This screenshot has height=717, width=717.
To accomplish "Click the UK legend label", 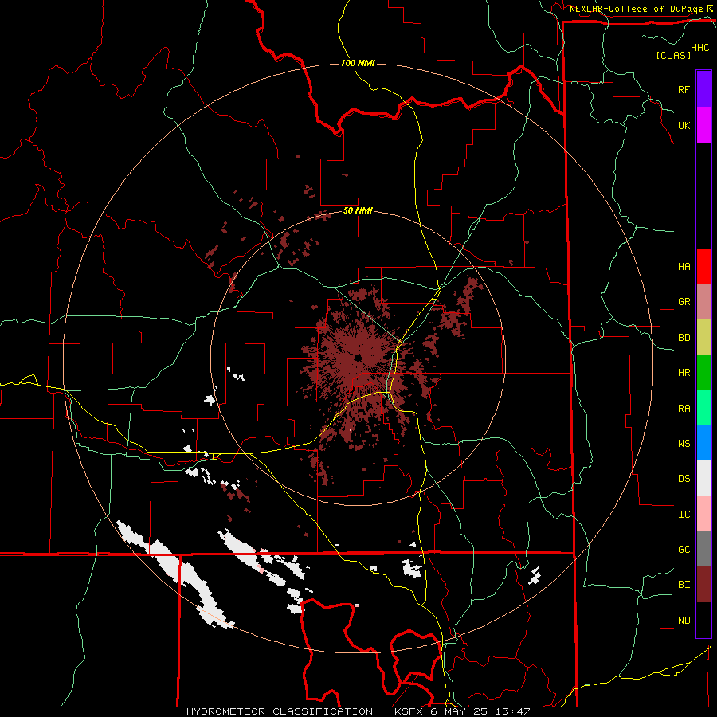I will [x=684, y=125].
